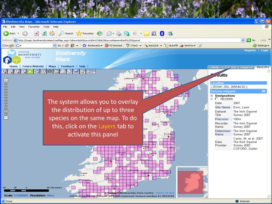Click the browser Refresh icon
This screenshot has width=272, height=204.
point(44,33)
